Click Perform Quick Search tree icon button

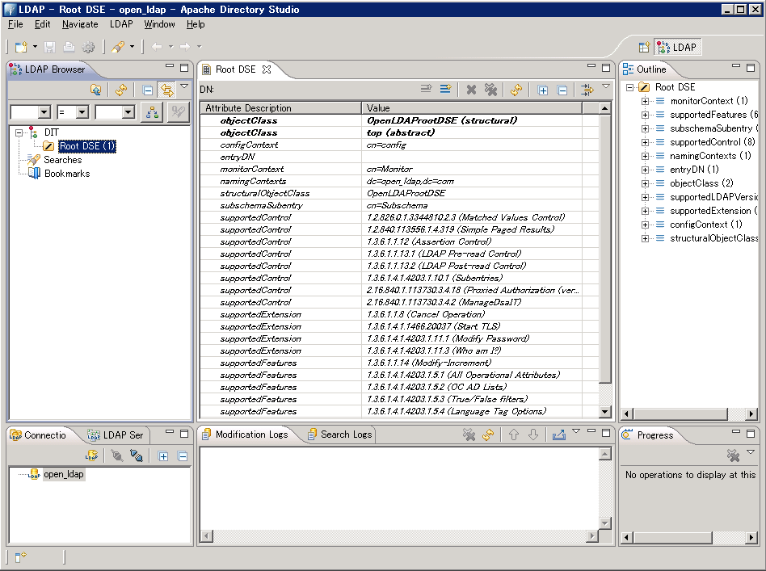pos(153,112)
